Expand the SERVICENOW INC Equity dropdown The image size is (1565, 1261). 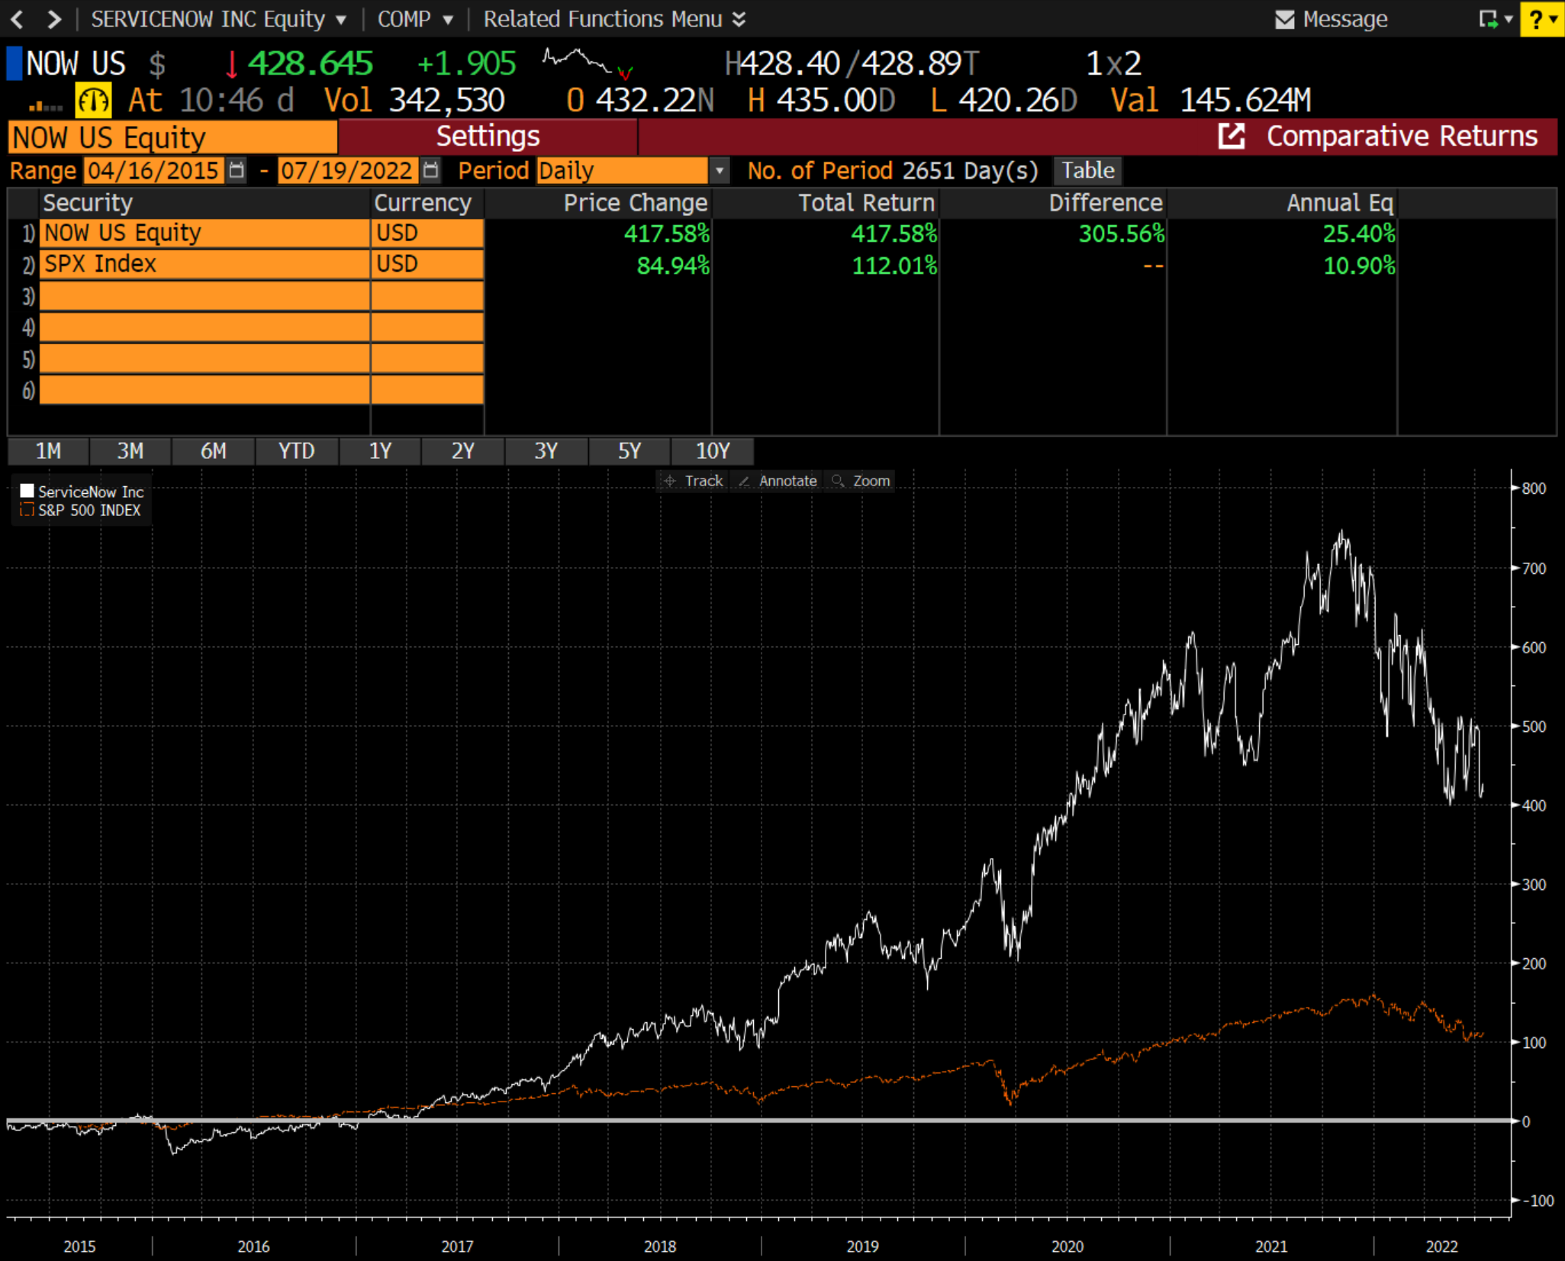(x=341, y=20)
